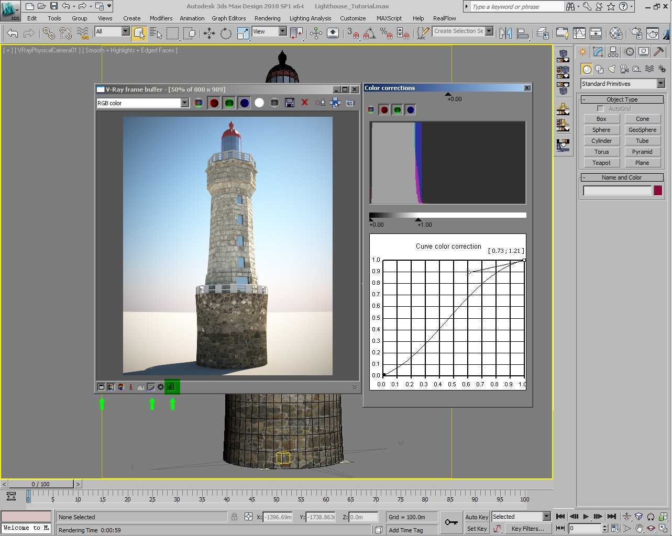Click the Pyramid object button
Image resolution: width=672 pixels, height=536 pixels.
click(642, 152)
